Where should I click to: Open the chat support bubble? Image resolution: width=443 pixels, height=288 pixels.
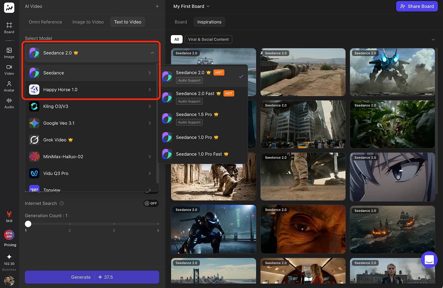click(429, 260)
